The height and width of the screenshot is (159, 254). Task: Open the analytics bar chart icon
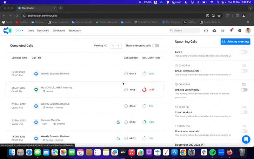(223, 31)
